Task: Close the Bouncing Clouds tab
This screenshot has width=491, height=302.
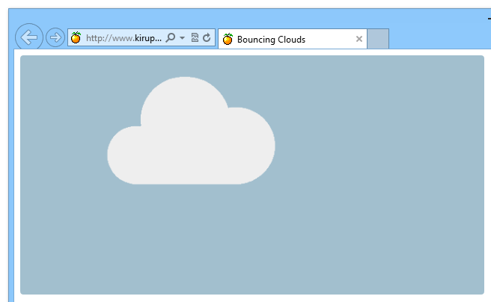Action: (x=359, y=40)
